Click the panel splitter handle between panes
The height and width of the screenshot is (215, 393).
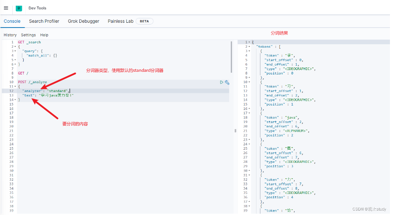(235, 130)
